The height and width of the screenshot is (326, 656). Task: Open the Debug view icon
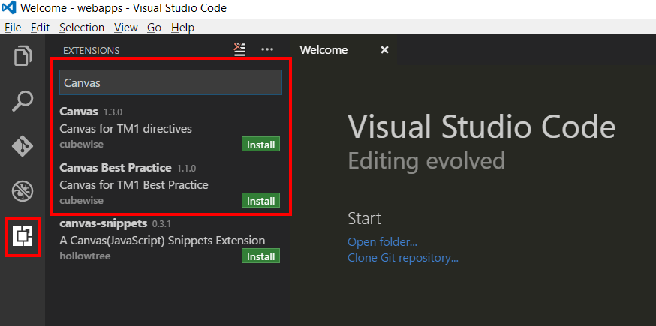point(23,190)
